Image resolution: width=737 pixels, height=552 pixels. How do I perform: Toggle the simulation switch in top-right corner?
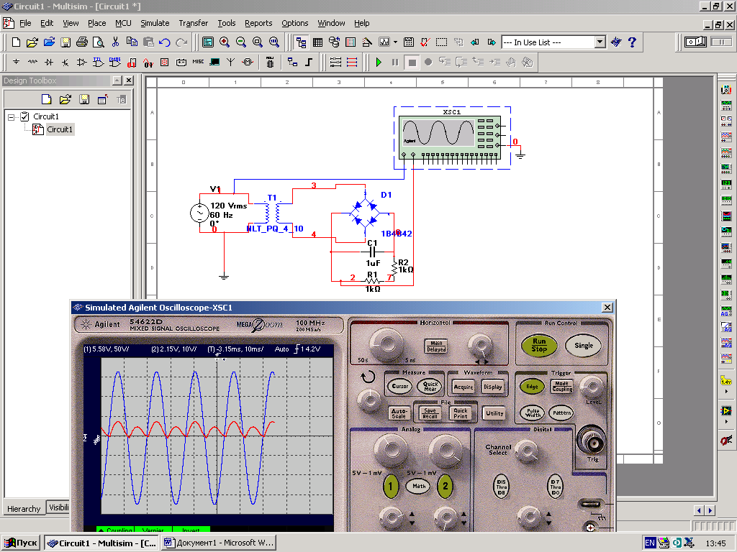[695, 42]
